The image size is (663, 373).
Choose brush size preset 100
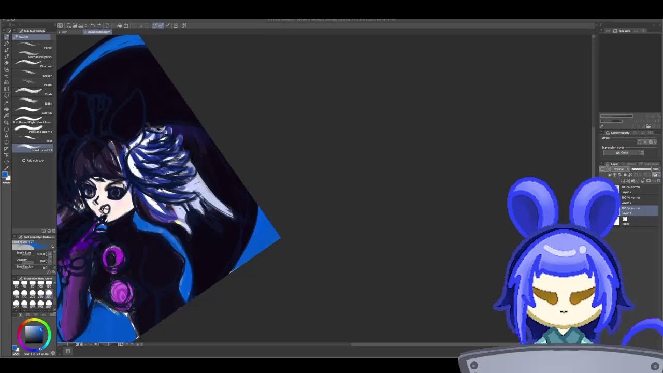click(41, 284)
